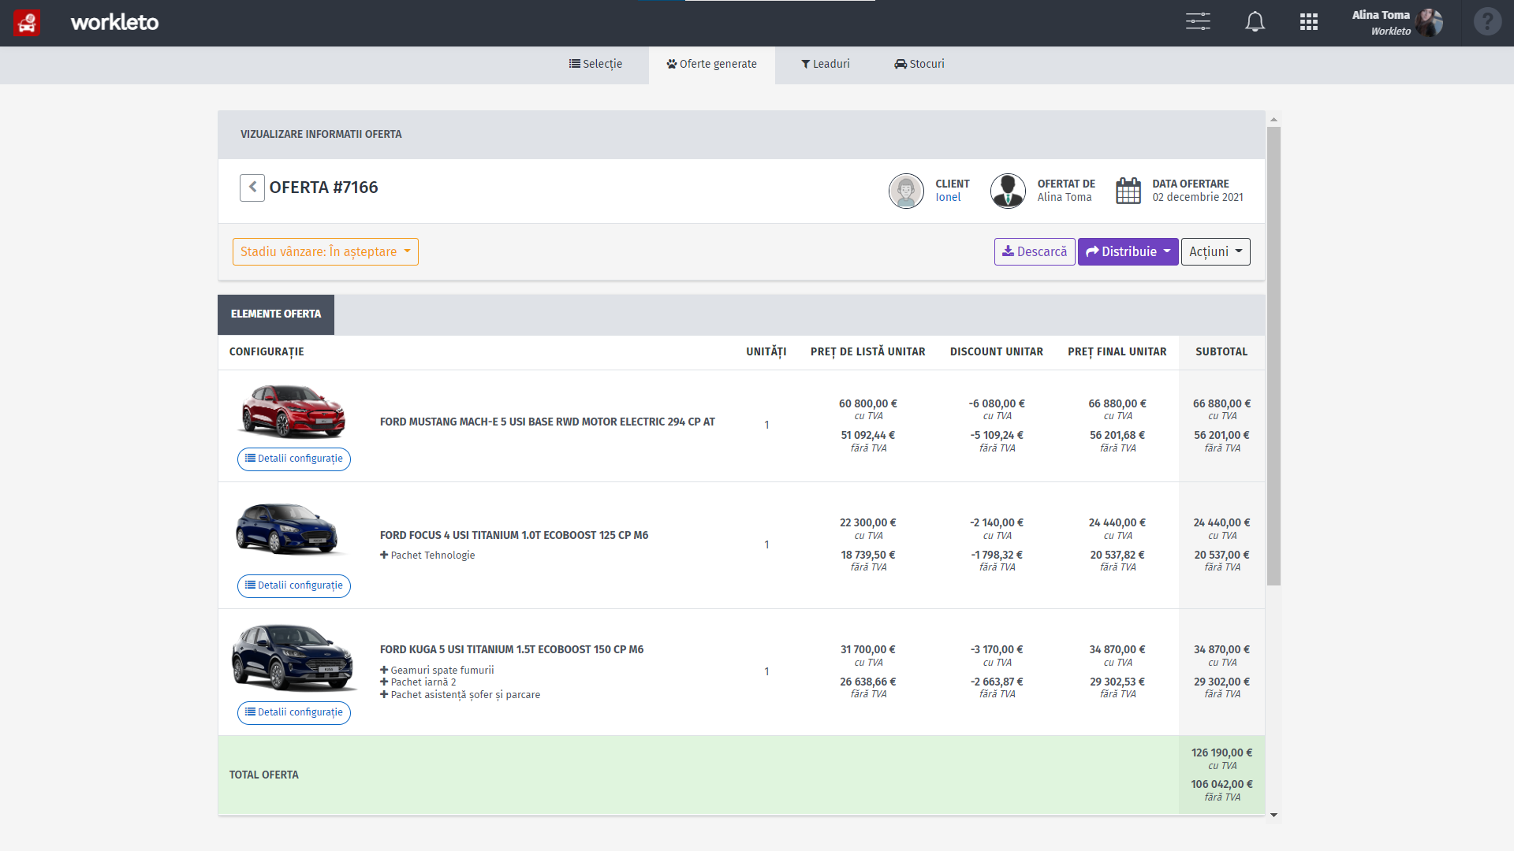The height and width of the screenshot is (851, 1514).
Task: Click the 60 800,00 € list price
Action: [868, 404]
